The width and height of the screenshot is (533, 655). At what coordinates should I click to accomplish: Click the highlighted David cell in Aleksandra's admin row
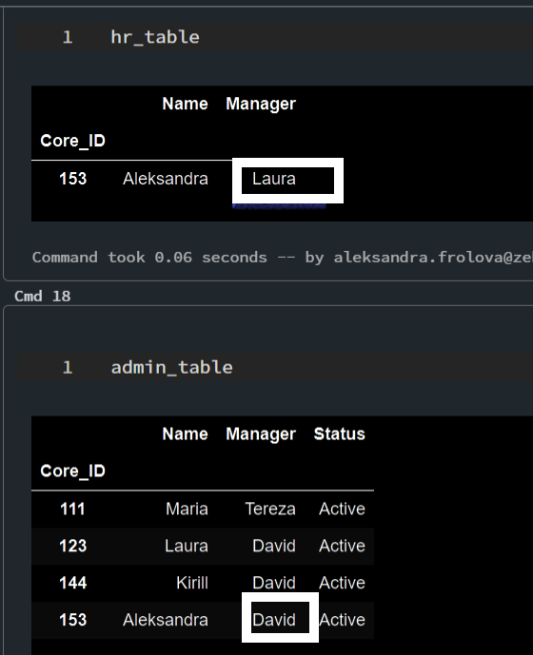point(280,617)
